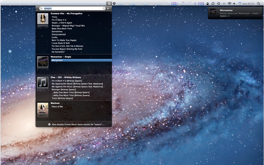Set star rating in the Womanizer notification

point(225,16)
